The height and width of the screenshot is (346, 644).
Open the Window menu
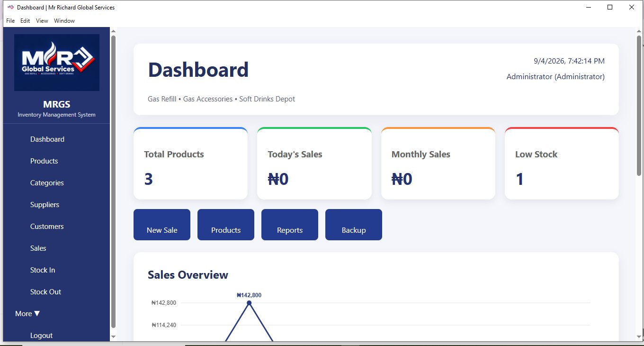point(64,21)
